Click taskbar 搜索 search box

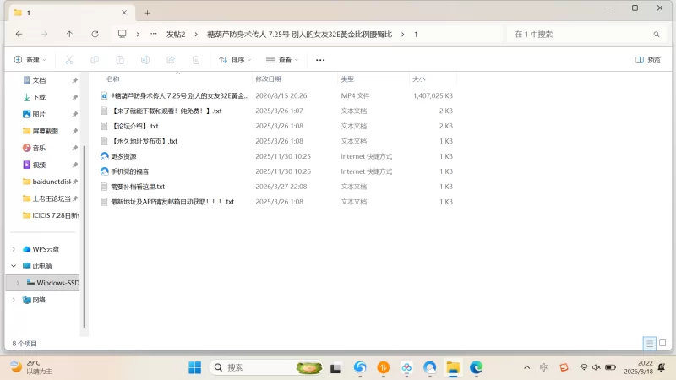point(265,367)
